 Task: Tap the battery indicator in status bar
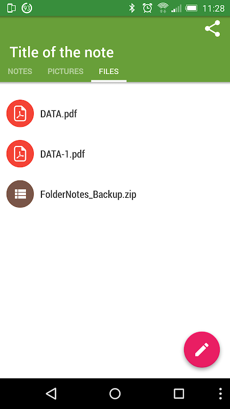pyautogui.click(x=191, y=8)
